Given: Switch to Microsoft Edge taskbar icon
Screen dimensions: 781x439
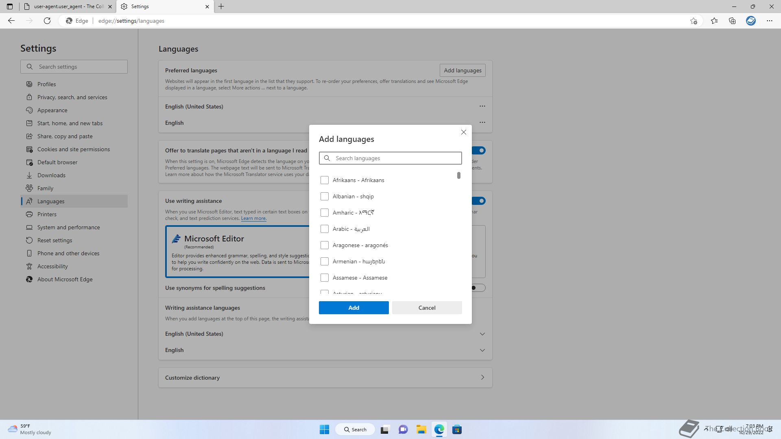Looking at the screenshot, I should point(439,429).
